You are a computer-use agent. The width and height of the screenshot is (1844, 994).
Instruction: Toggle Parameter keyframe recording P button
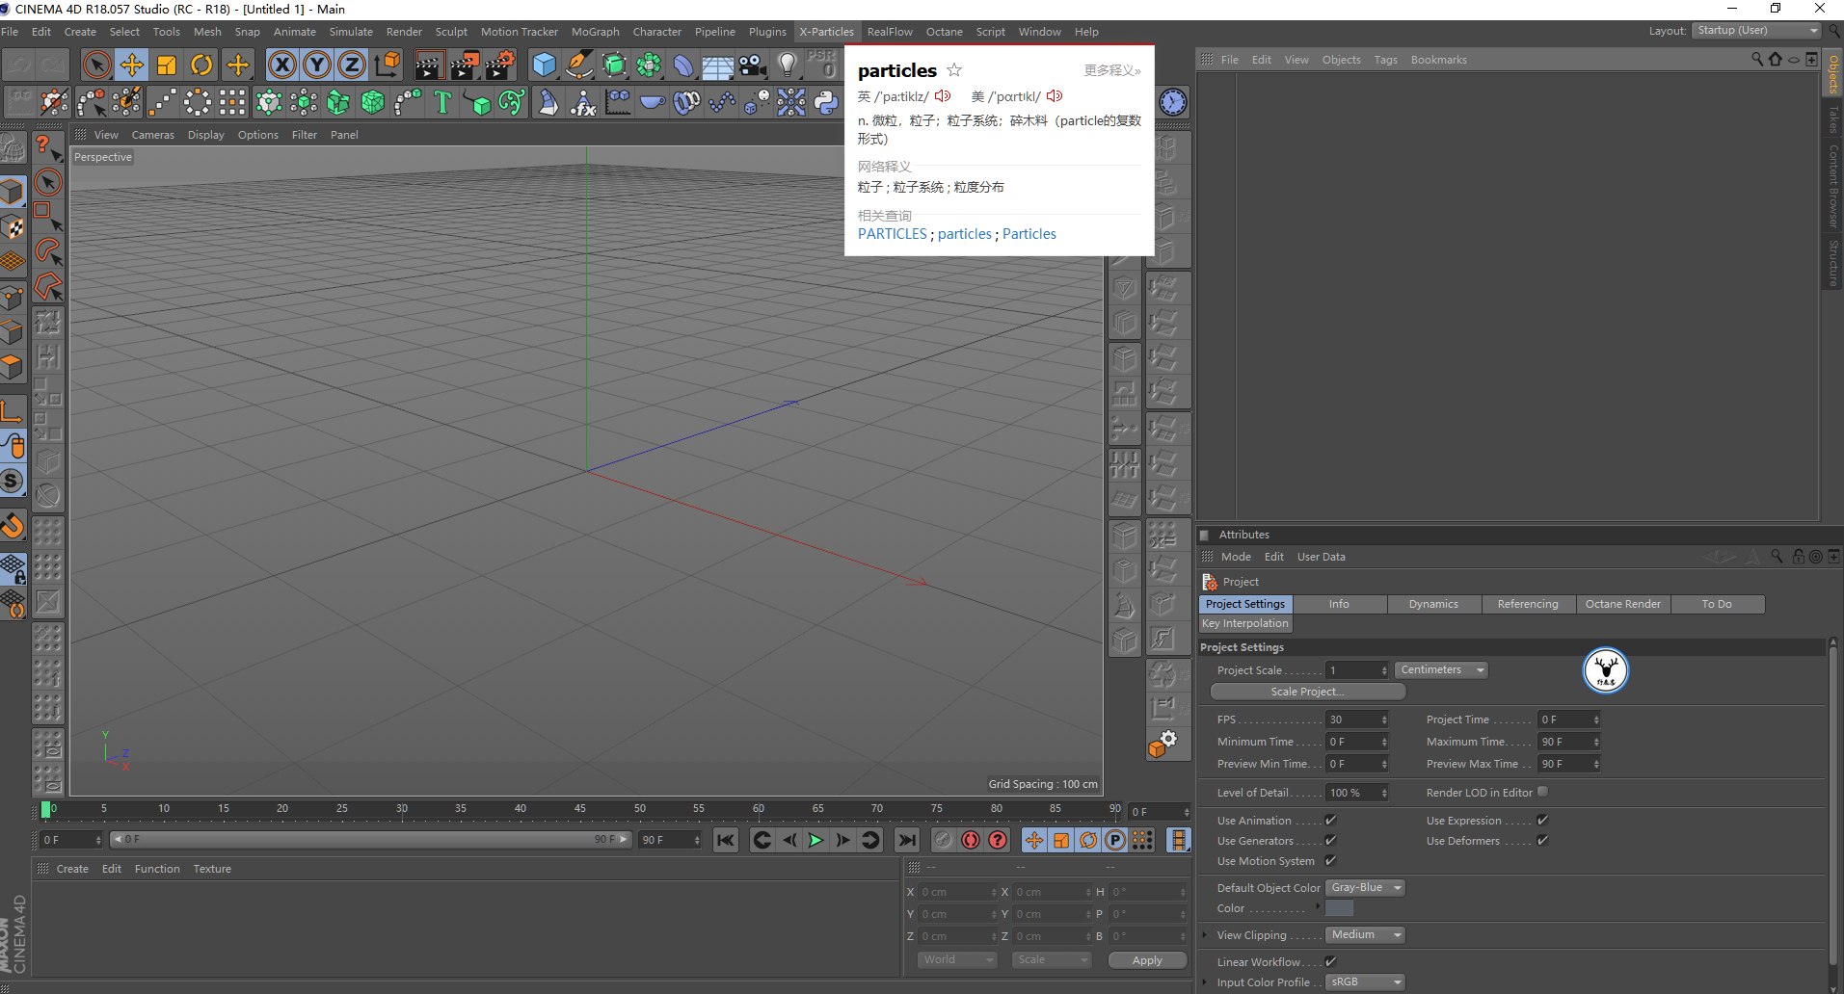(1115, 841)
